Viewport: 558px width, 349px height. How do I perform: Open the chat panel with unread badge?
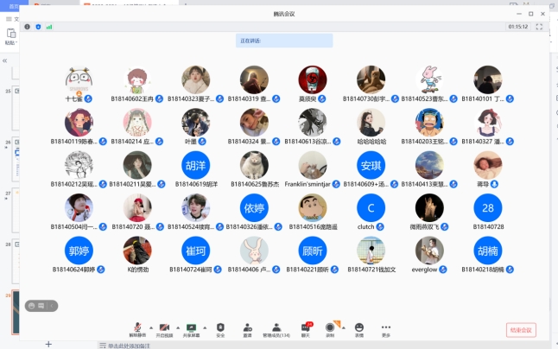click(306, 327)
